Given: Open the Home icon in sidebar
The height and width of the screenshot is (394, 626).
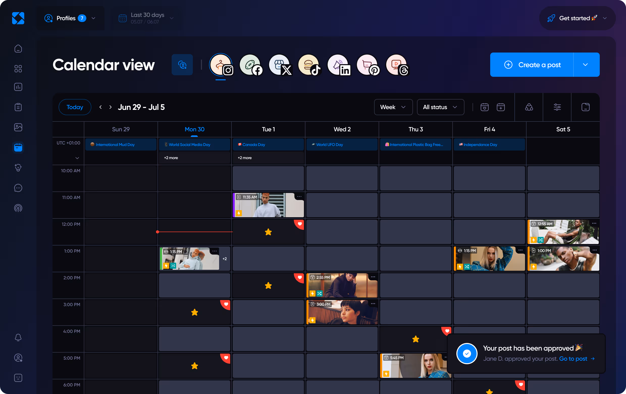Looking at the screenshot, I should coord(18,48).
